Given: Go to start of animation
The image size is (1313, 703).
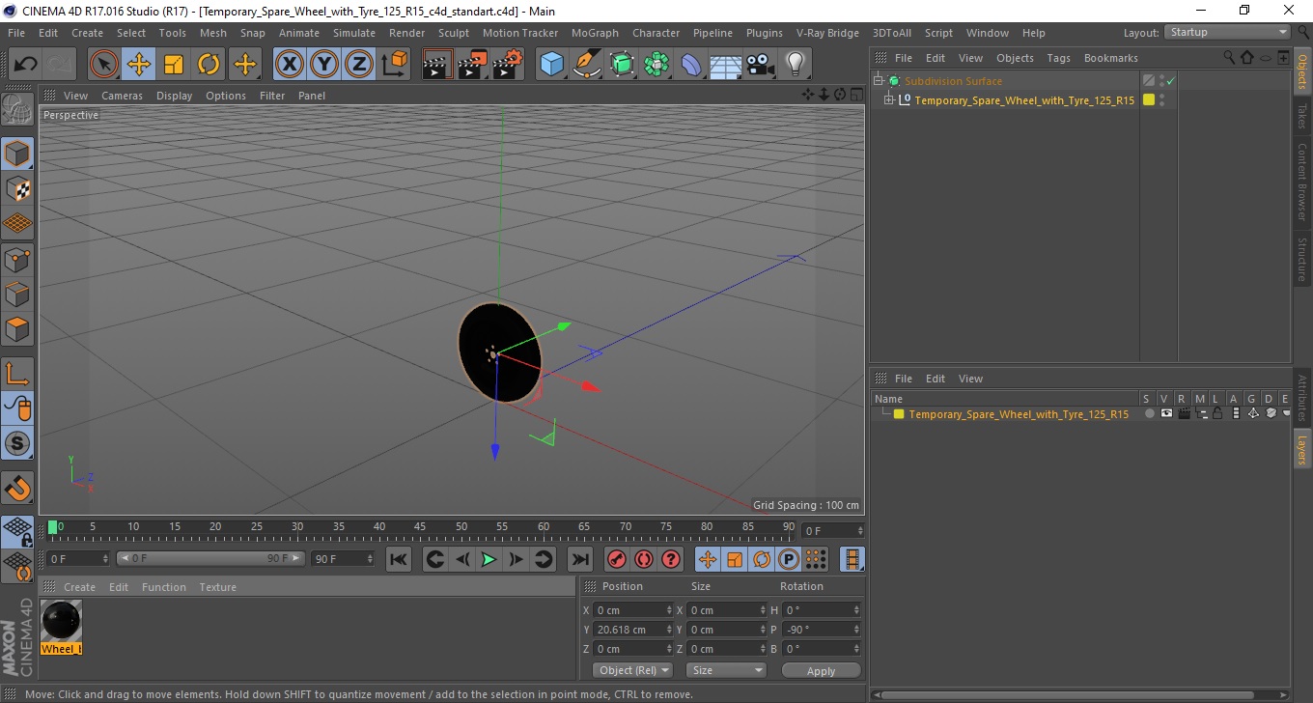Looking at the screenshot, I should 398,559.
